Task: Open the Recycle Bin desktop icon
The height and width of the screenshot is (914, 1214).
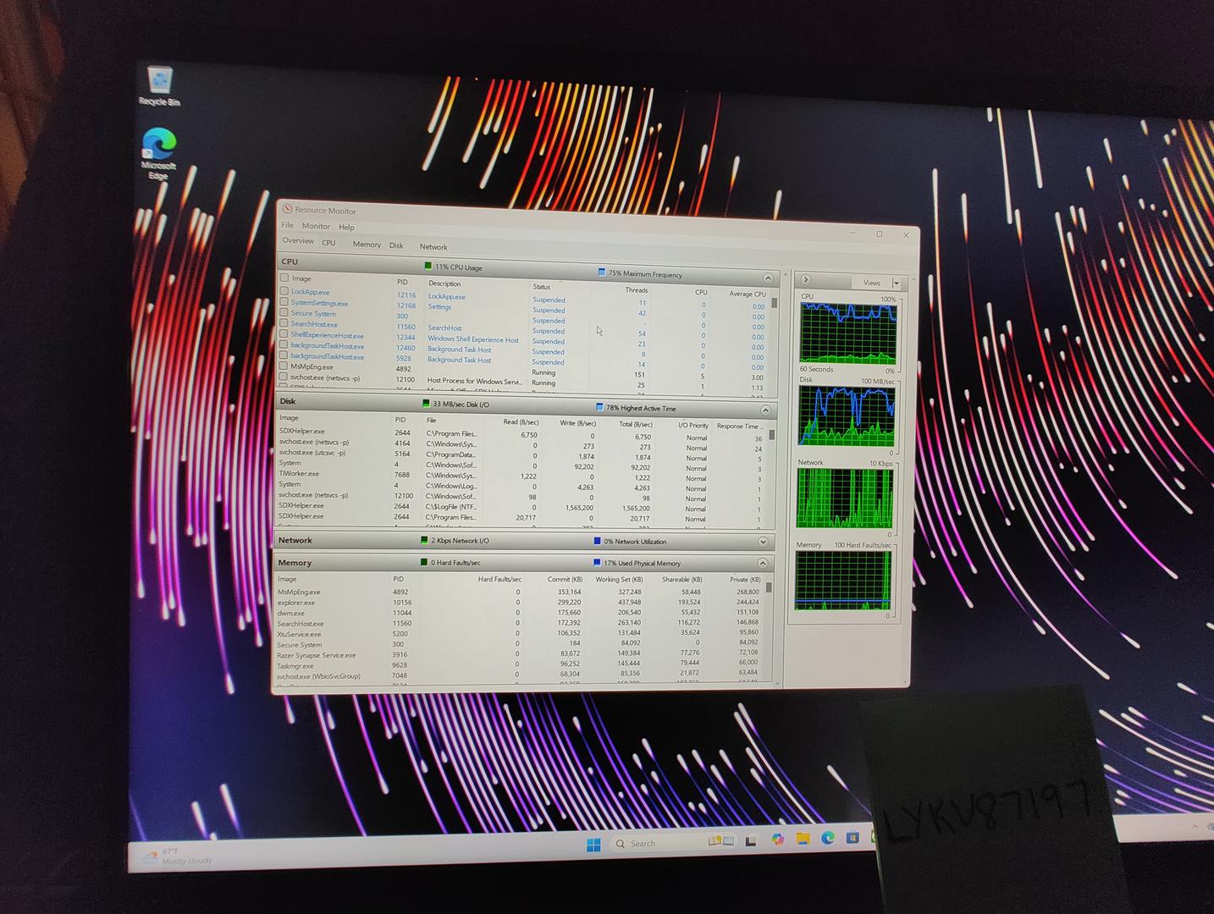Action: point(159,85)
